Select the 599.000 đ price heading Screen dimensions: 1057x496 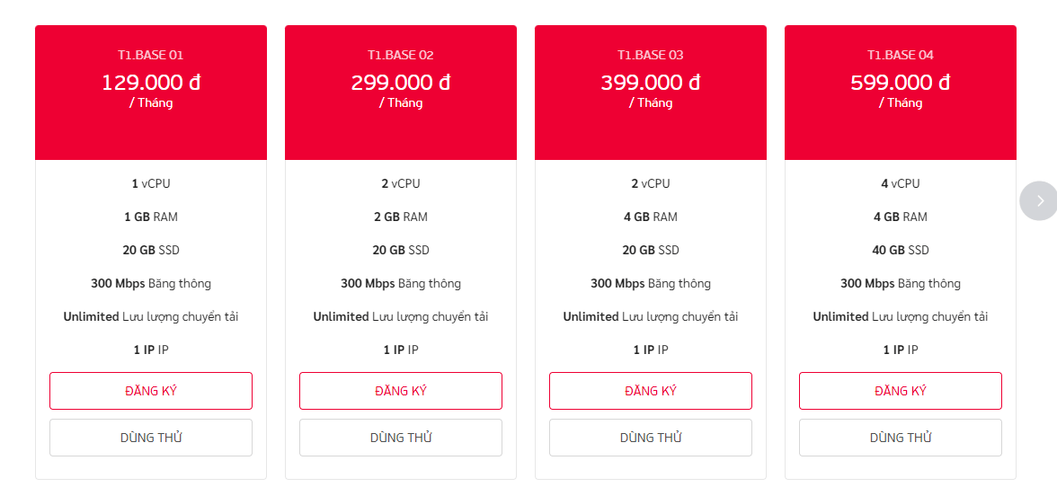click(900, 83)
